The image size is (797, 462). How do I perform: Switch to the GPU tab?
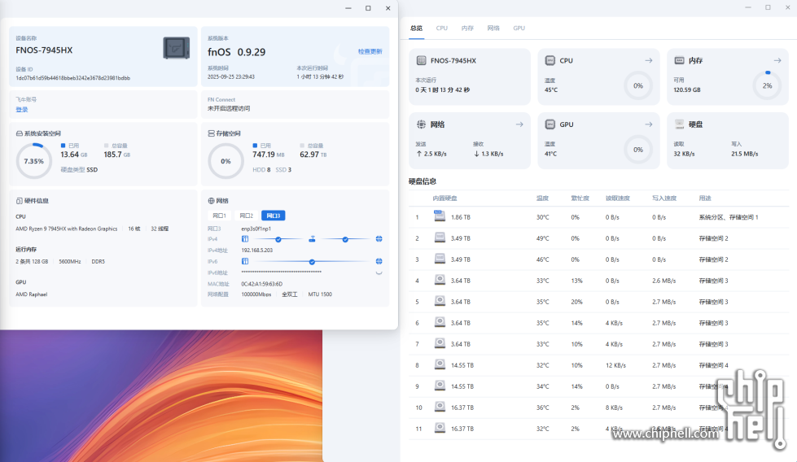pos(519,28)
